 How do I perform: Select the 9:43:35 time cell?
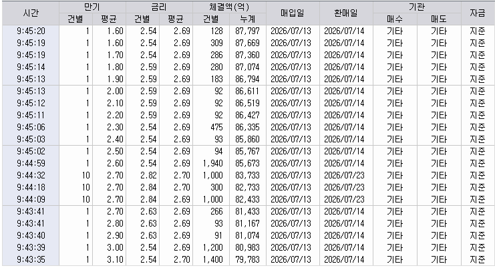(31, 259)
